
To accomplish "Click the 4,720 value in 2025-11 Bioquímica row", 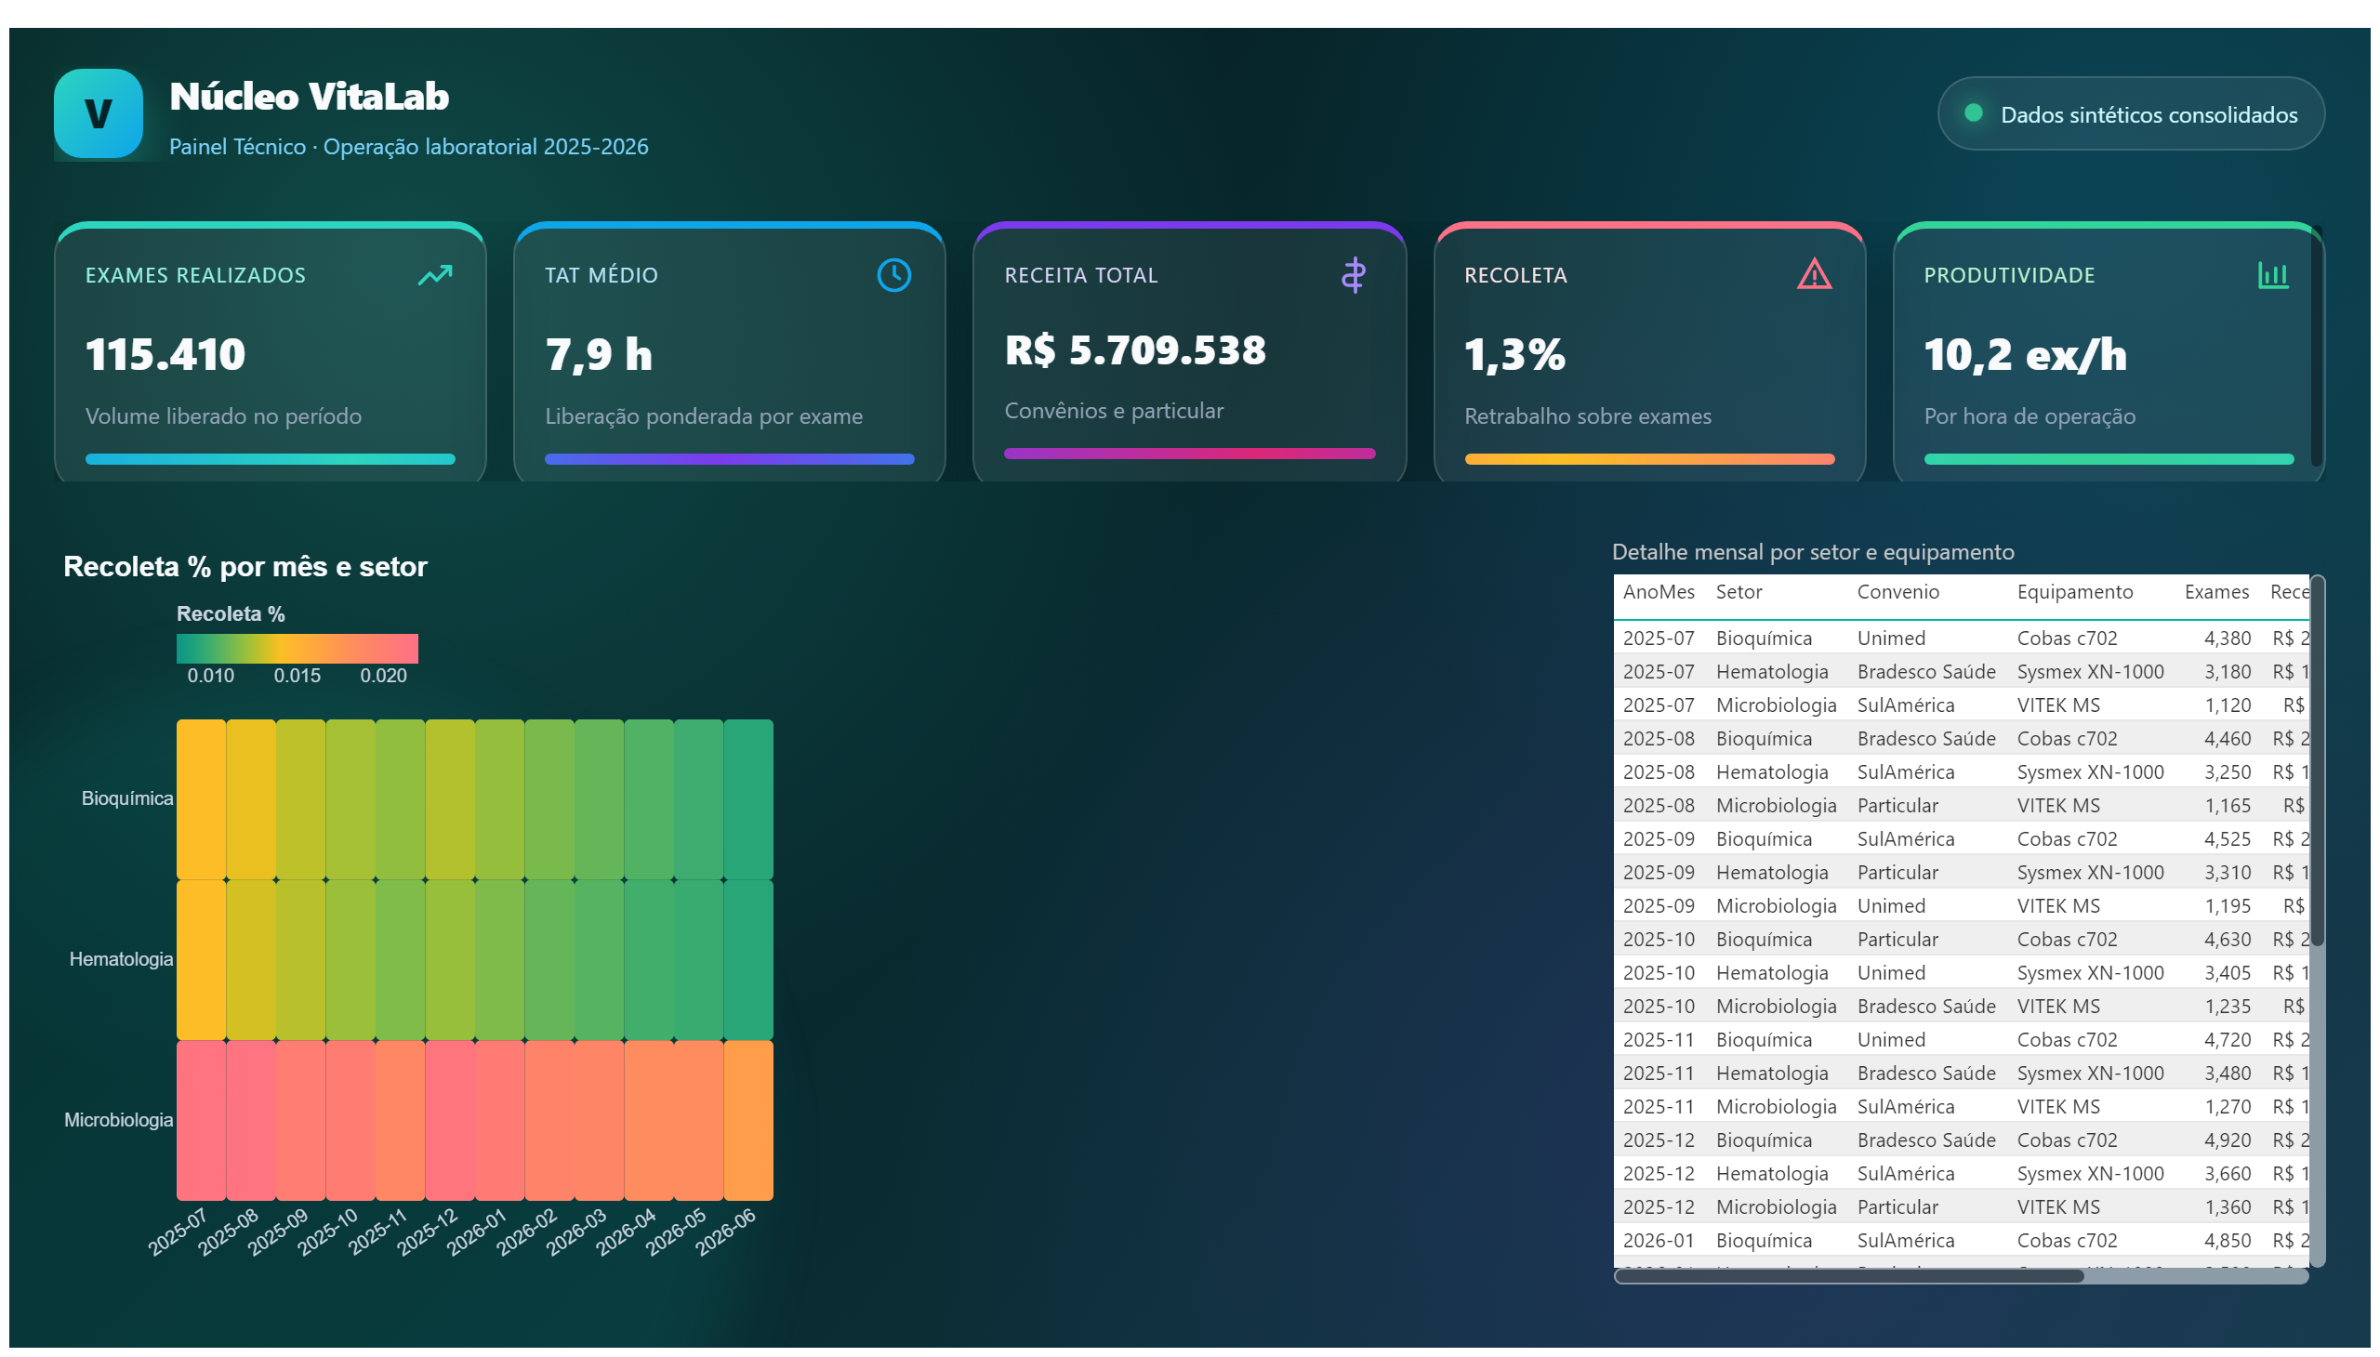I will [x=2227, y=1041].
